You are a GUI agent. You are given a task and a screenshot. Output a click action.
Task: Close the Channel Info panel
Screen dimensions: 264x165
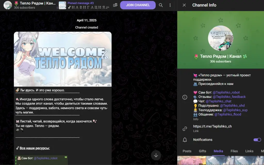(184, 5)
